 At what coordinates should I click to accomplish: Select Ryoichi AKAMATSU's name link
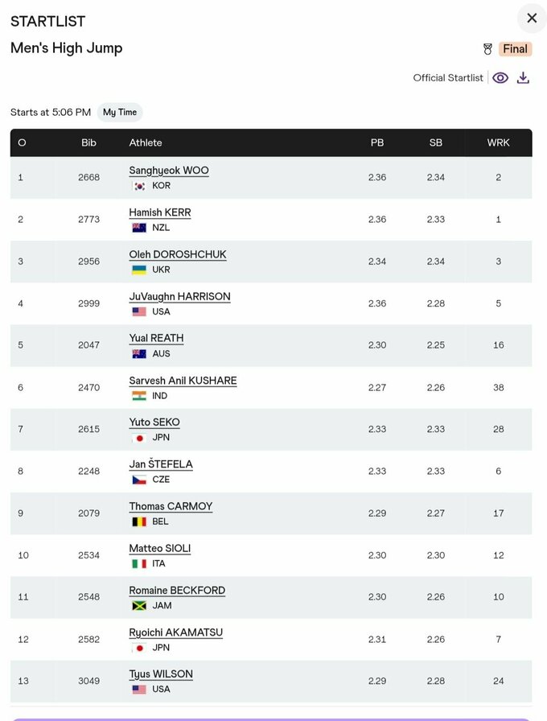pyautogui.click(x=176, y=632)
